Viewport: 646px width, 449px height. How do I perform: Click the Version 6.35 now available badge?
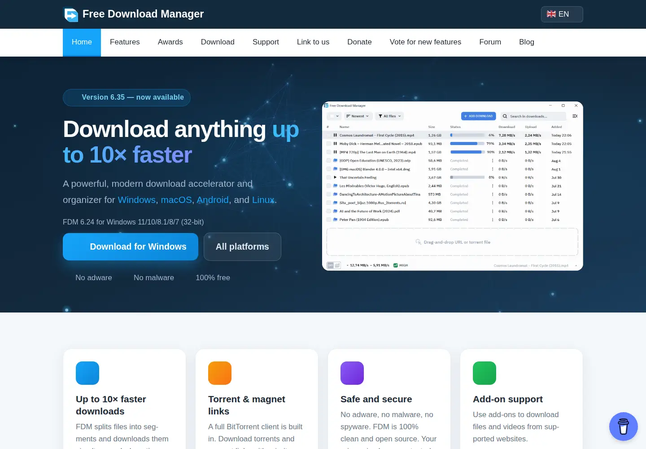pyautogui.click(x=127, y=97)
